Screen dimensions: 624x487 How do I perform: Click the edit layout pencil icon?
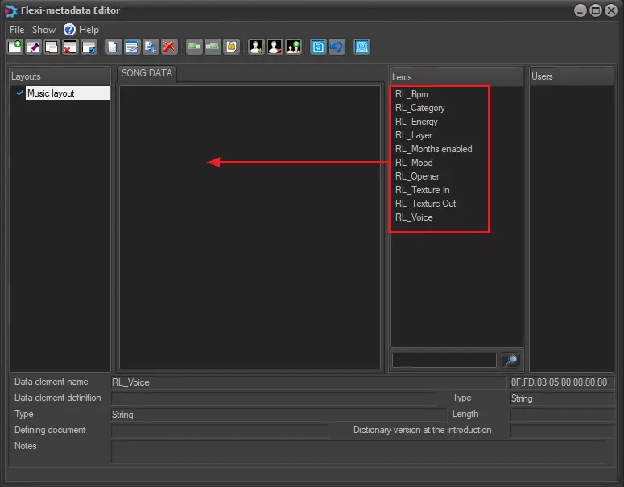[x=33, y=47]
